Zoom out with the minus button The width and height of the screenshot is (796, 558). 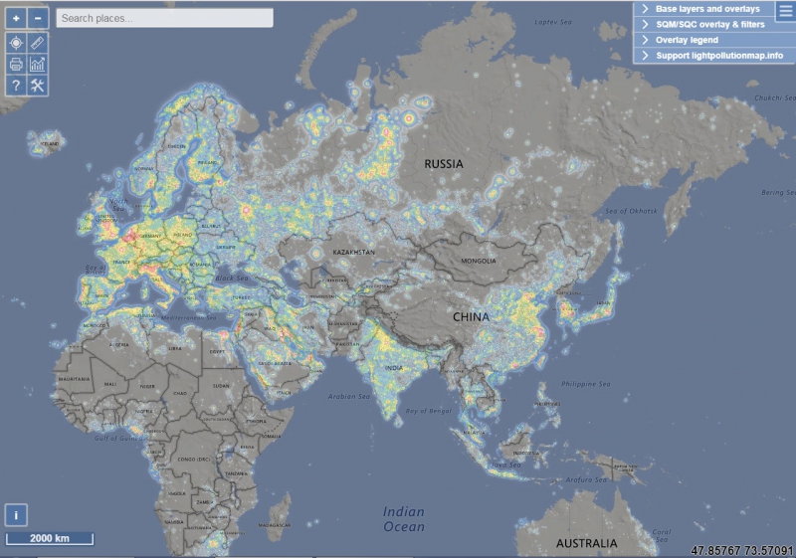click(x=38, y=18)
